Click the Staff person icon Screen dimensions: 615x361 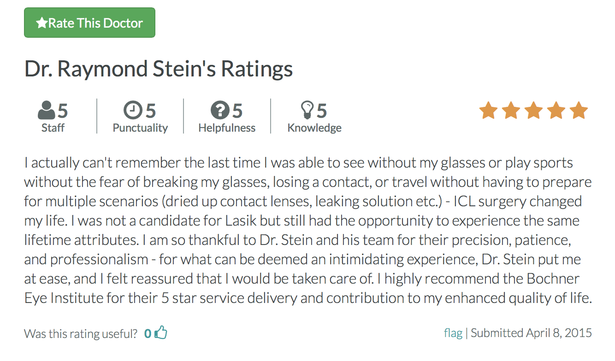pyautogui.click(x=46, y=111)
